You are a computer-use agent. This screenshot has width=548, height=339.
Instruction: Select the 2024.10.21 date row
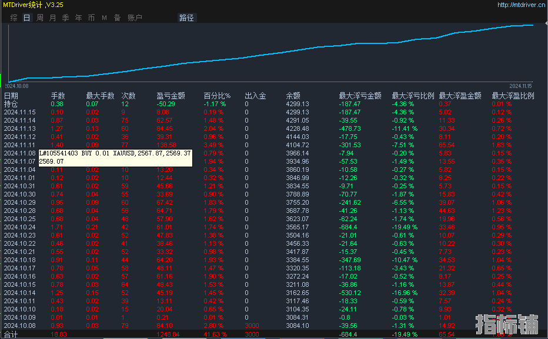(x=19, y=252)
